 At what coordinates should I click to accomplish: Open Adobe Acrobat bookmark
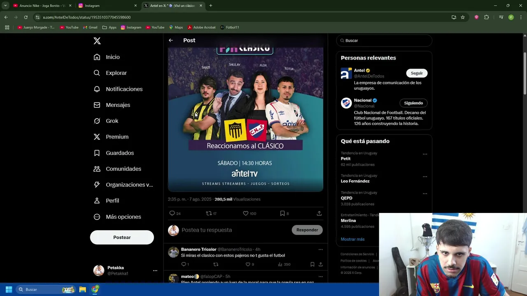click(x=202, y=28)
